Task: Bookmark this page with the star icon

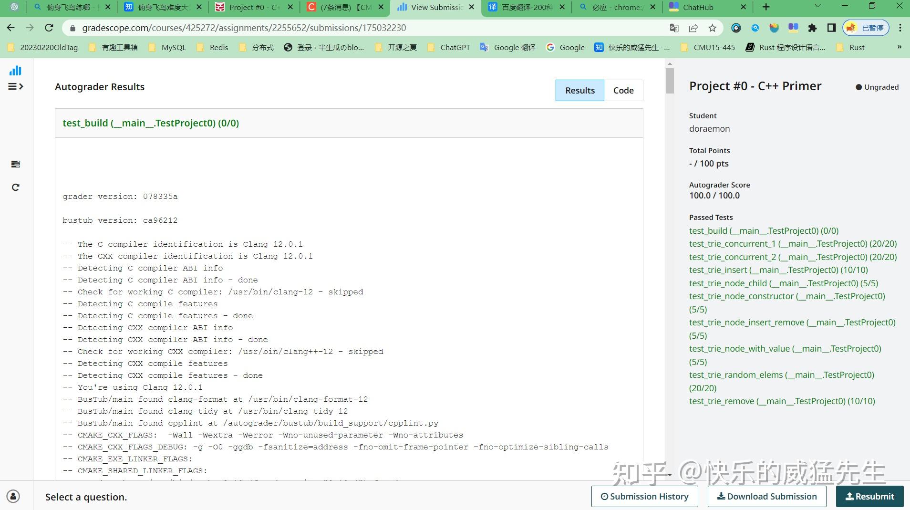Action: [x=713, y=28]
